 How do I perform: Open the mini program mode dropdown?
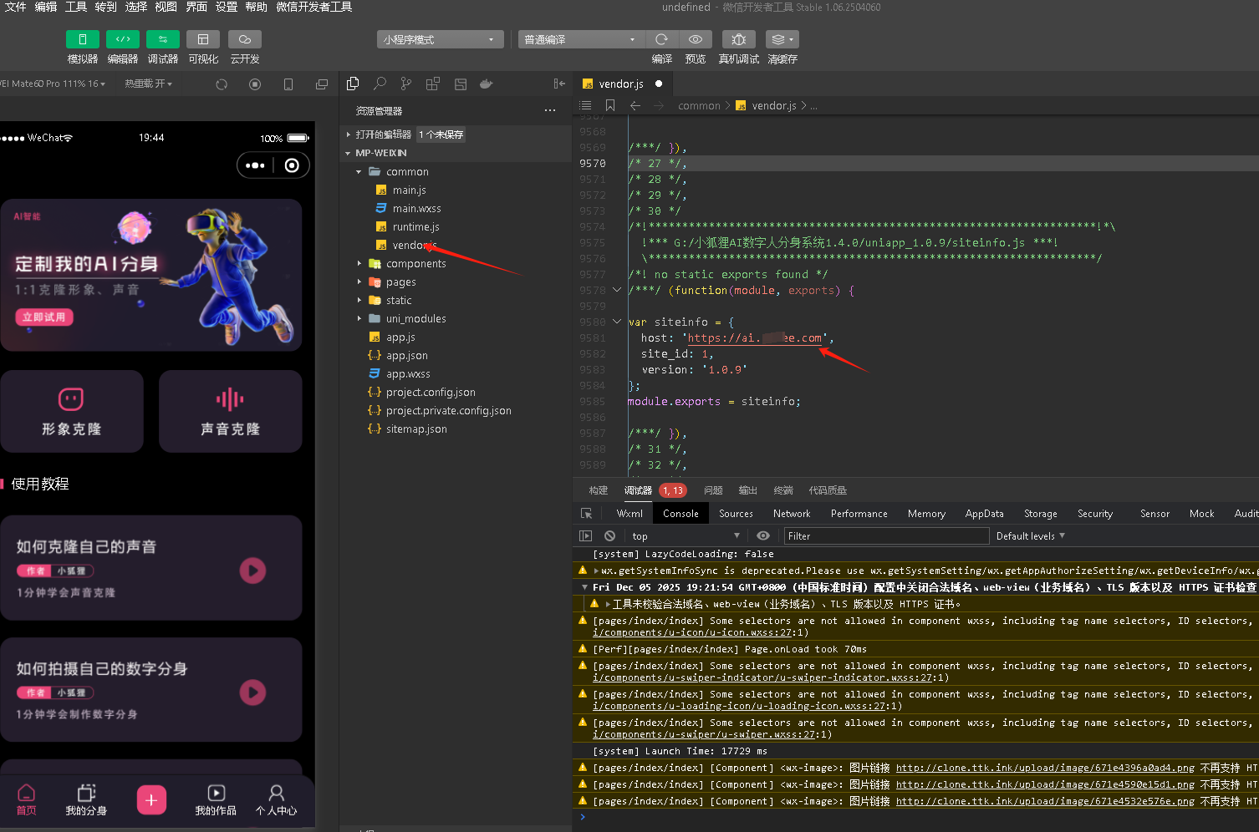440,40
